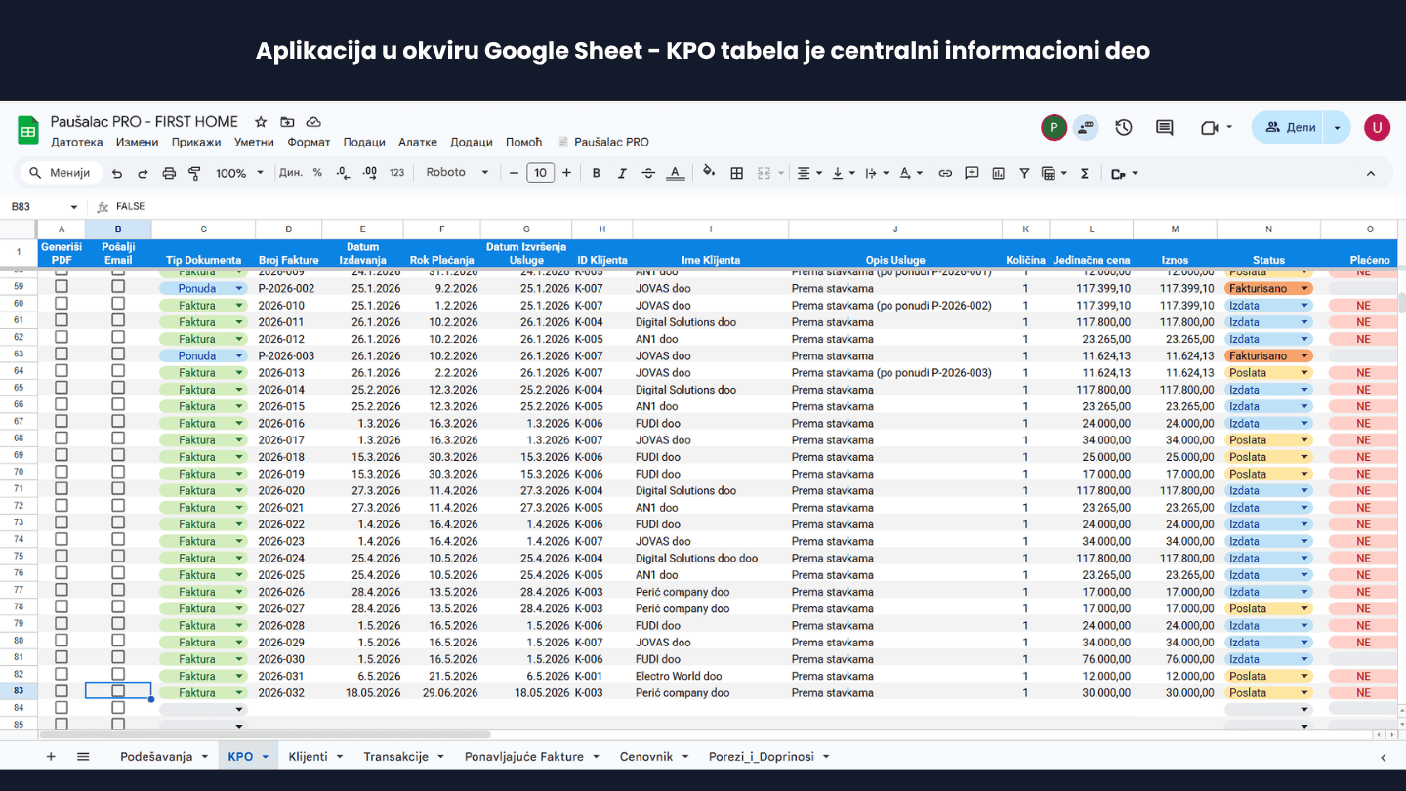Format as currency with Дин. button
1406x791 pixels.
[291, 173]
